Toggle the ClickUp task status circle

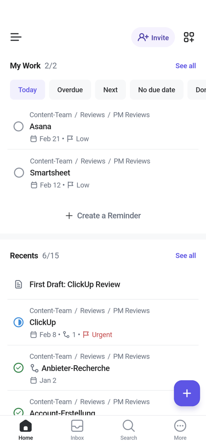point(19,323)
